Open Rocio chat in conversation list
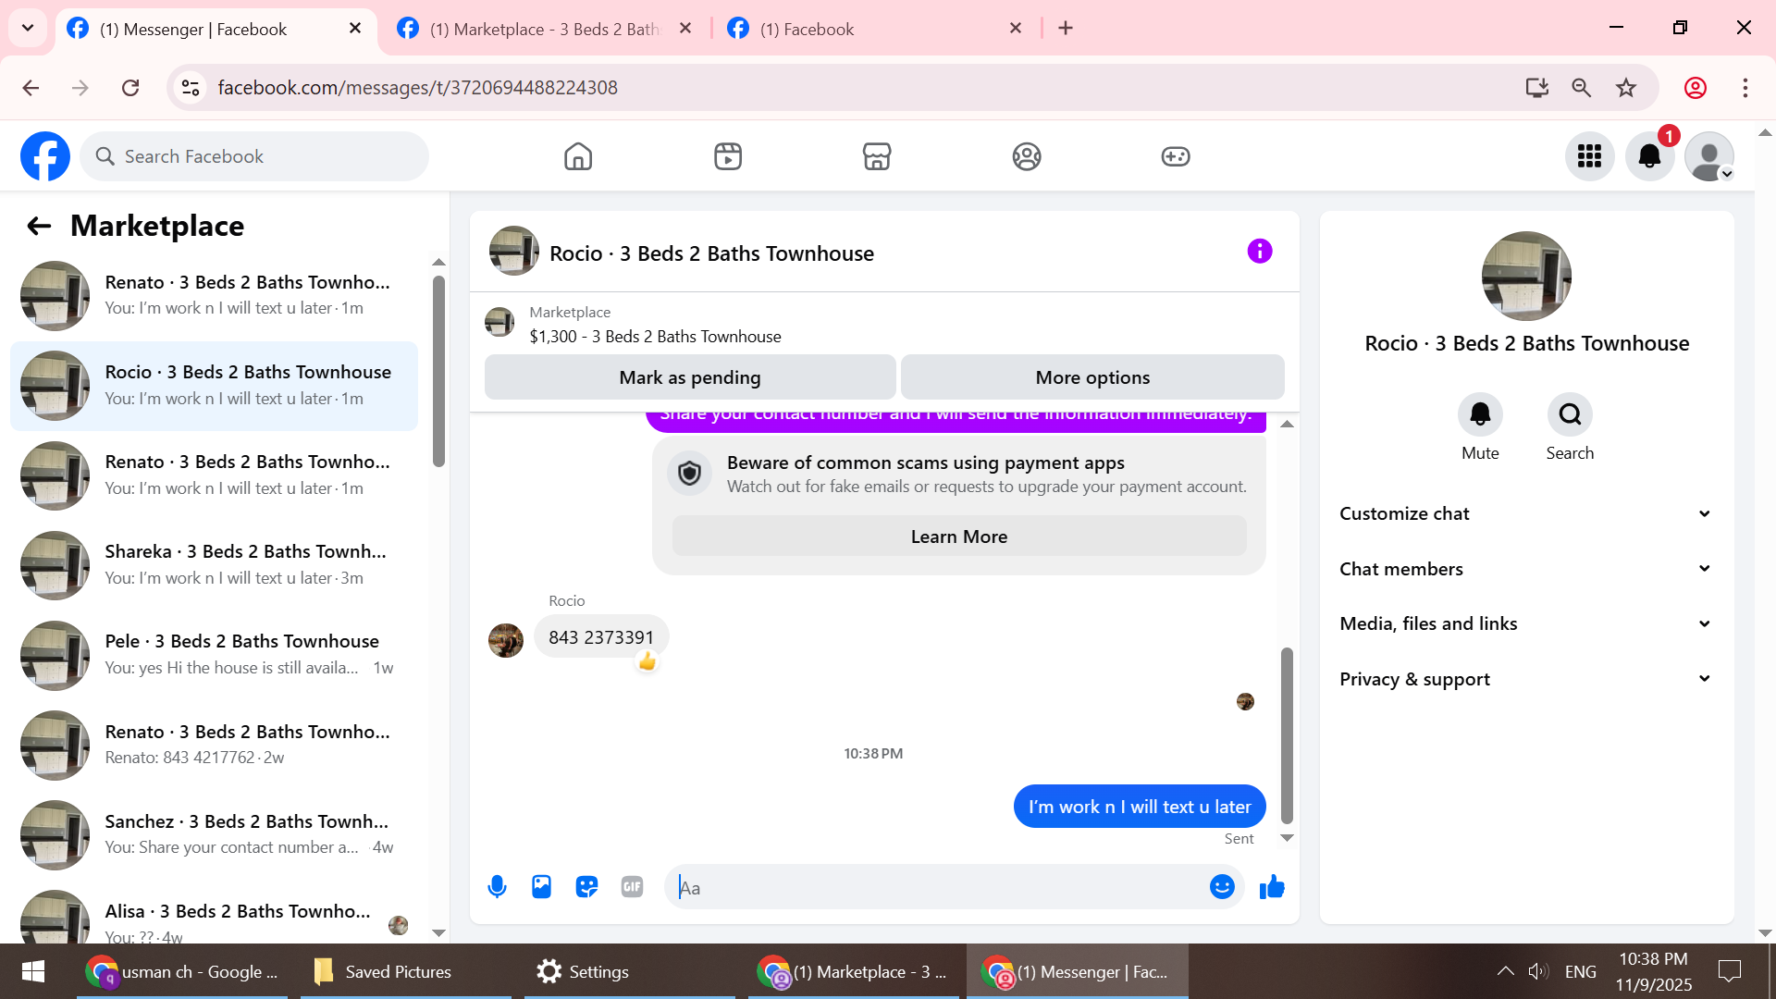This screenshot has width=1776, height=999. 214,386
